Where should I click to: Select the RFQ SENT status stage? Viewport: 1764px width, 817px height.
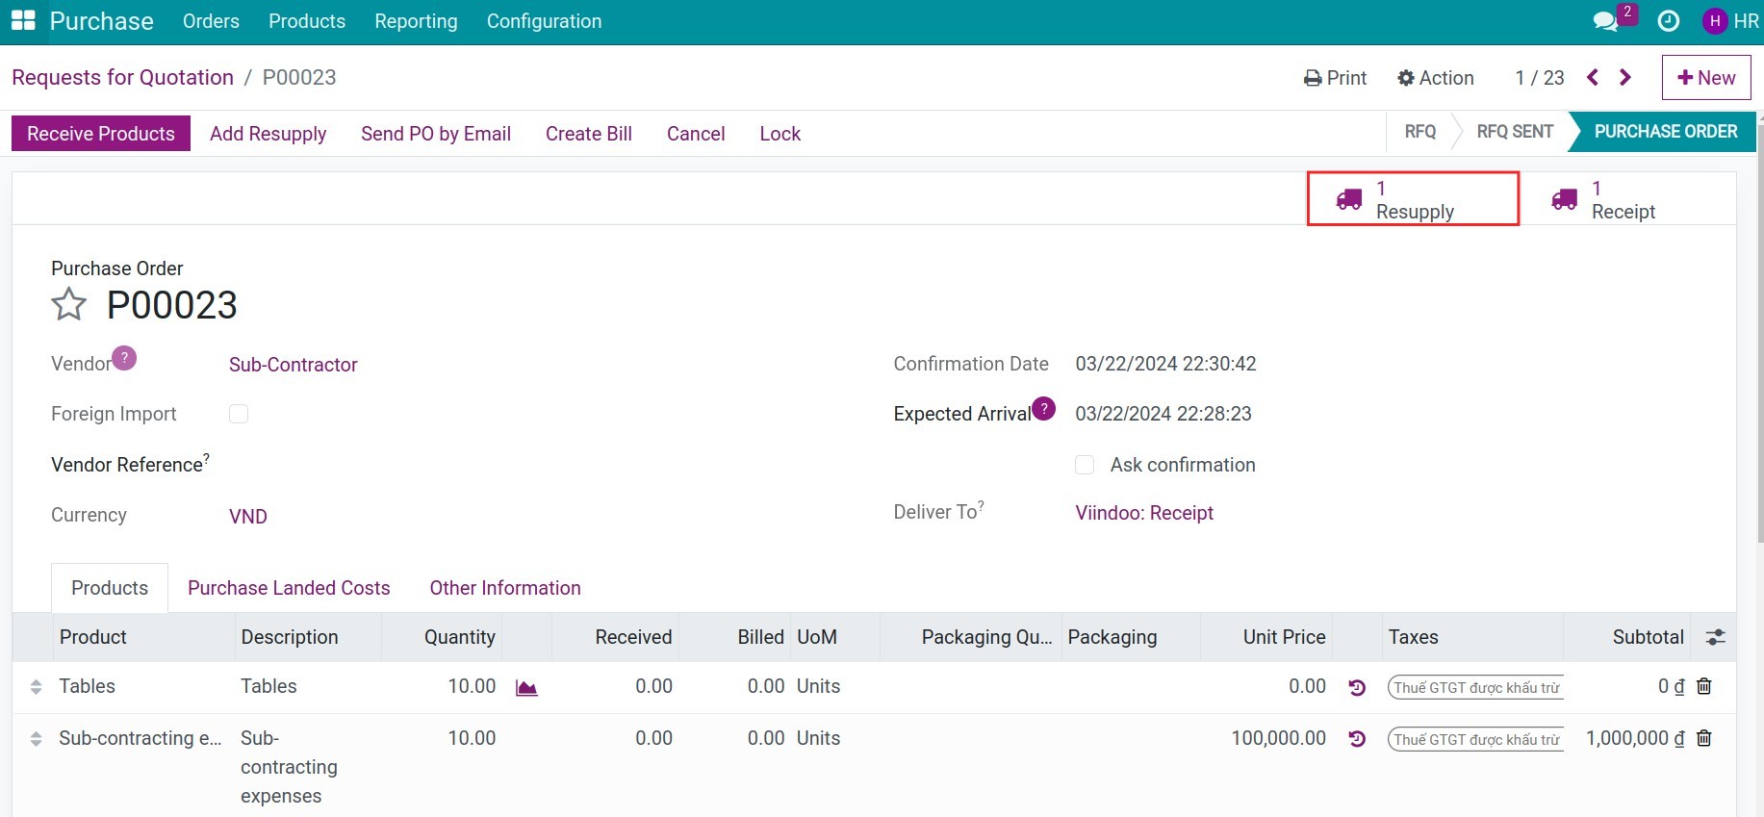coord(1515,132)
